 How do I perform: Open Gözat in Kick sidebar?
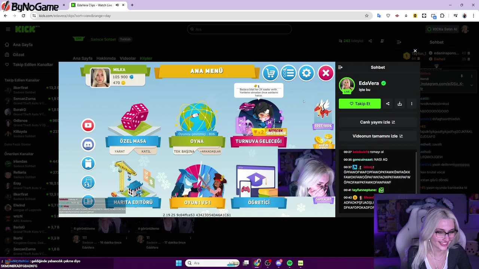coord(18,55)
